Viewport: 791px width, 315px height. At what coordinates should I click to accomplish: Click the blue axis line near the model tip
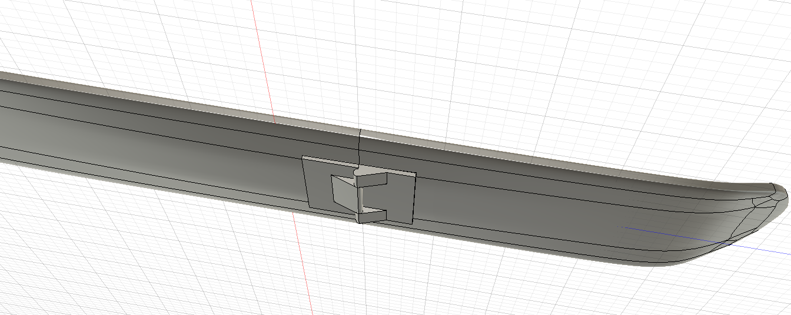(706, 242)
